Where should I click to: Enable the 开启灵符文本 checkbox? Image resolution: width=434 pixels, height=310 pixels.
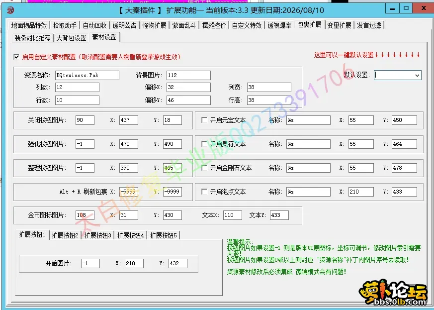(204, 144)
